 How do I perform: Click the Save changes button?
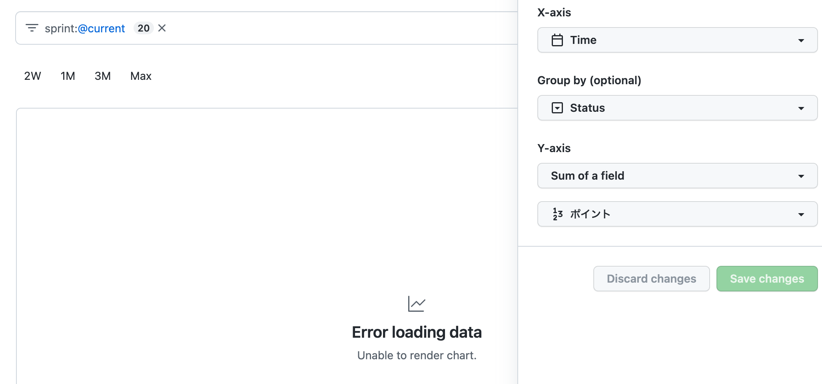(x=766, y=278)
